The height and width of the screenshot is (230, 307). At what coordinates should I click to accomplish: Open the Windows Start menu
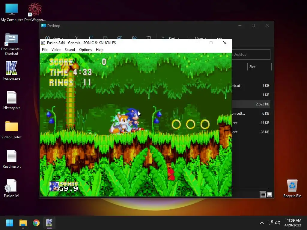pyautogui.click(x=10, y=223)
